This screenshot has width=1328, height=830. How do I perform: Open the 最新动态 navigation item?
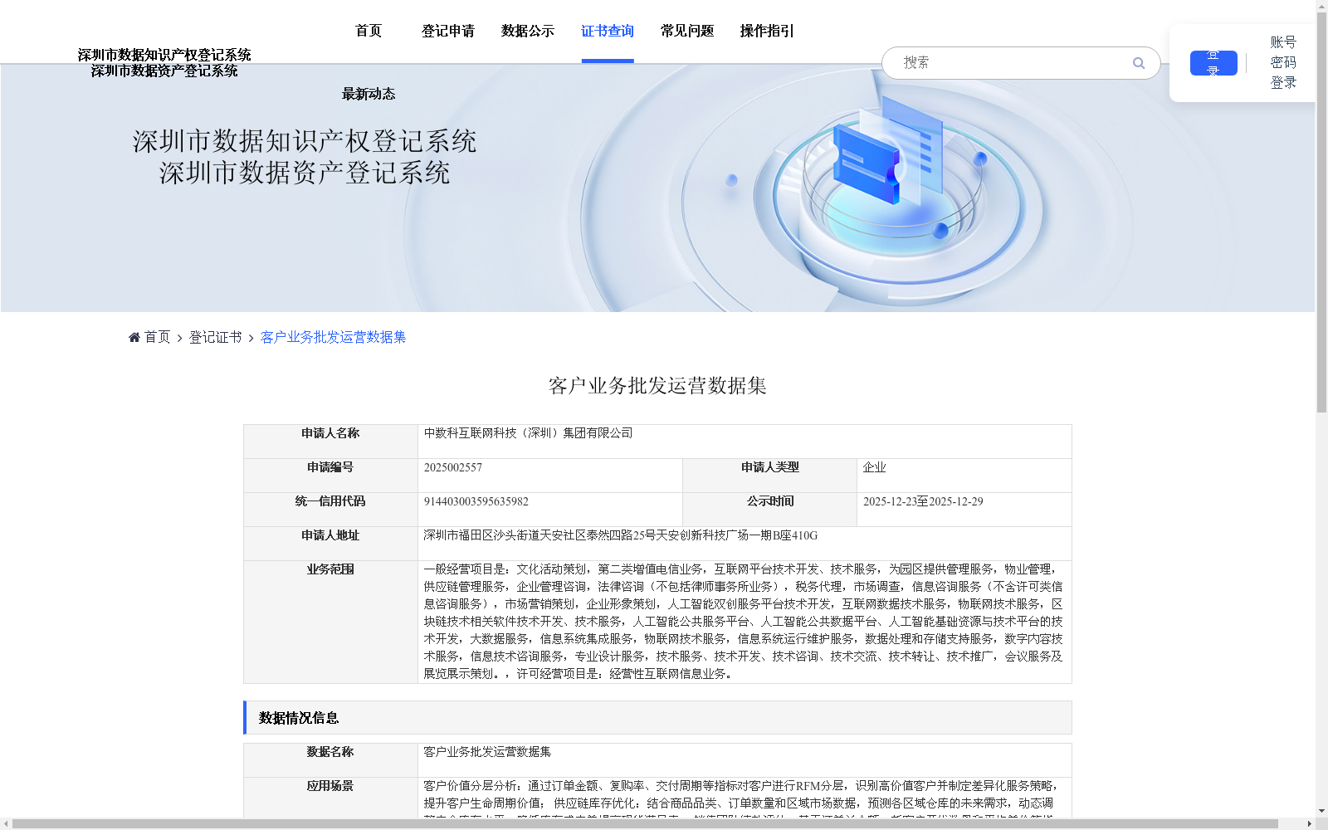(369, 94)
